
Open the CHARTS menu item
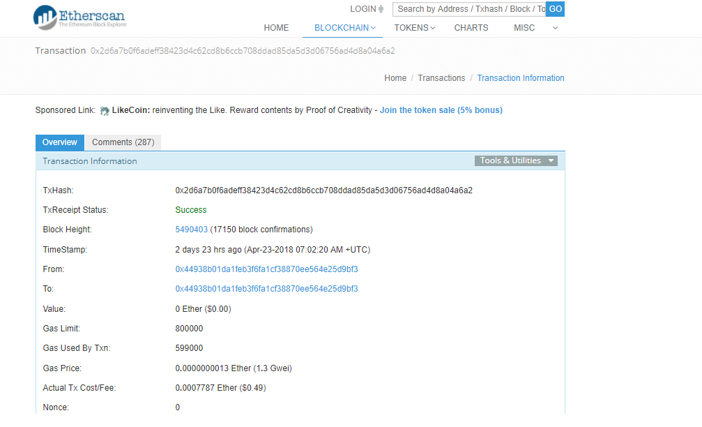[x=471, y=28]
